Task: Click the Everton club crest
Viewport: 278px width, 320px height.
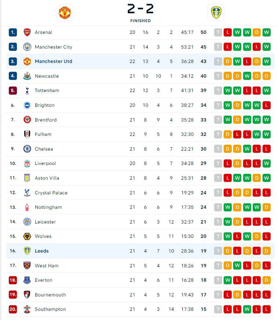Action: (x=27, y=280)
